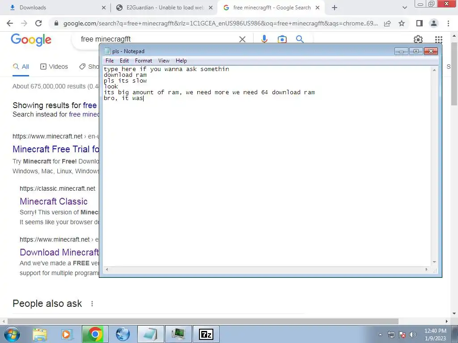
Task: Place cursor in "download ram" line
Action: point(125,75)
